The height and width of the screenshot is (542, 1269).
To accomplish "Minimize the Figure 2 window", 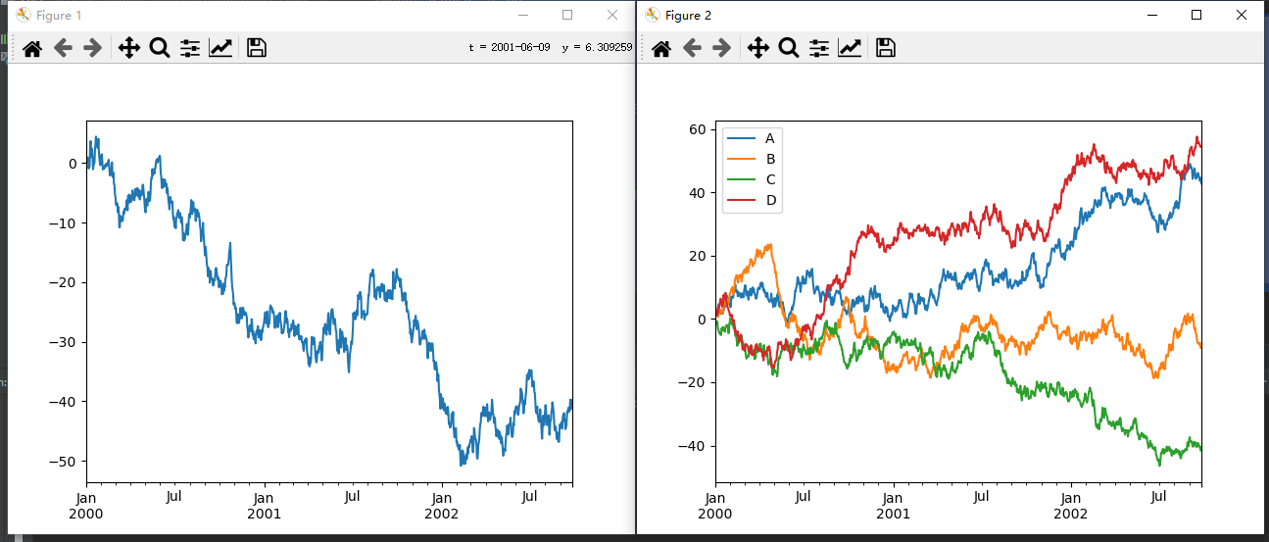I will 1151,15.
